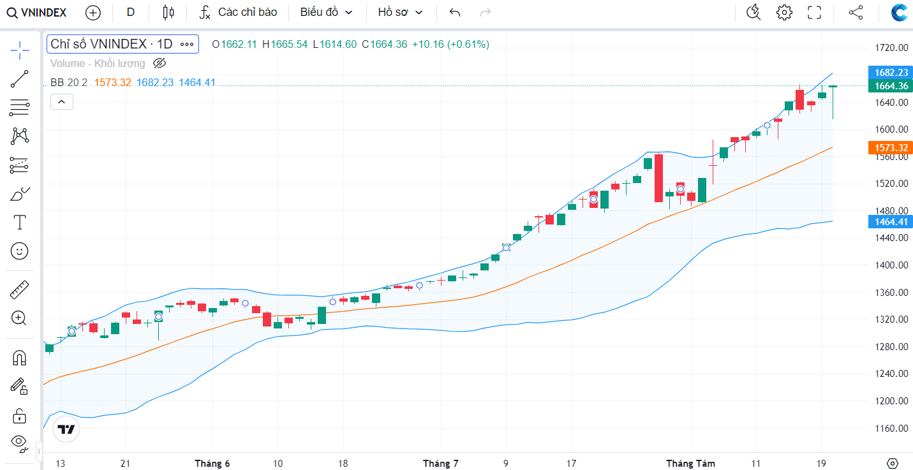Activate the zoom in tool

coord(20,318)
